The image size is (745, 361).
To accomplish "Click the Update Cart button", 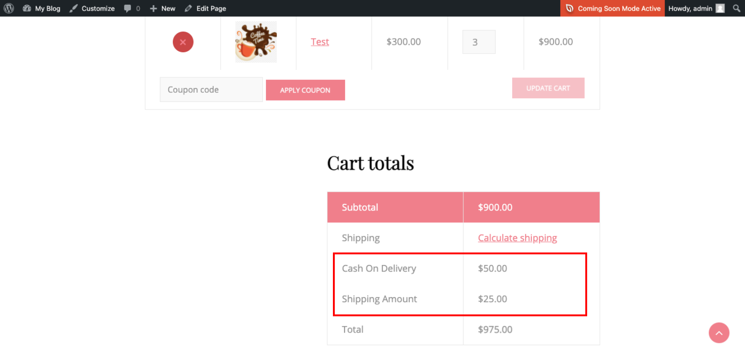I will tap(548, 88).
